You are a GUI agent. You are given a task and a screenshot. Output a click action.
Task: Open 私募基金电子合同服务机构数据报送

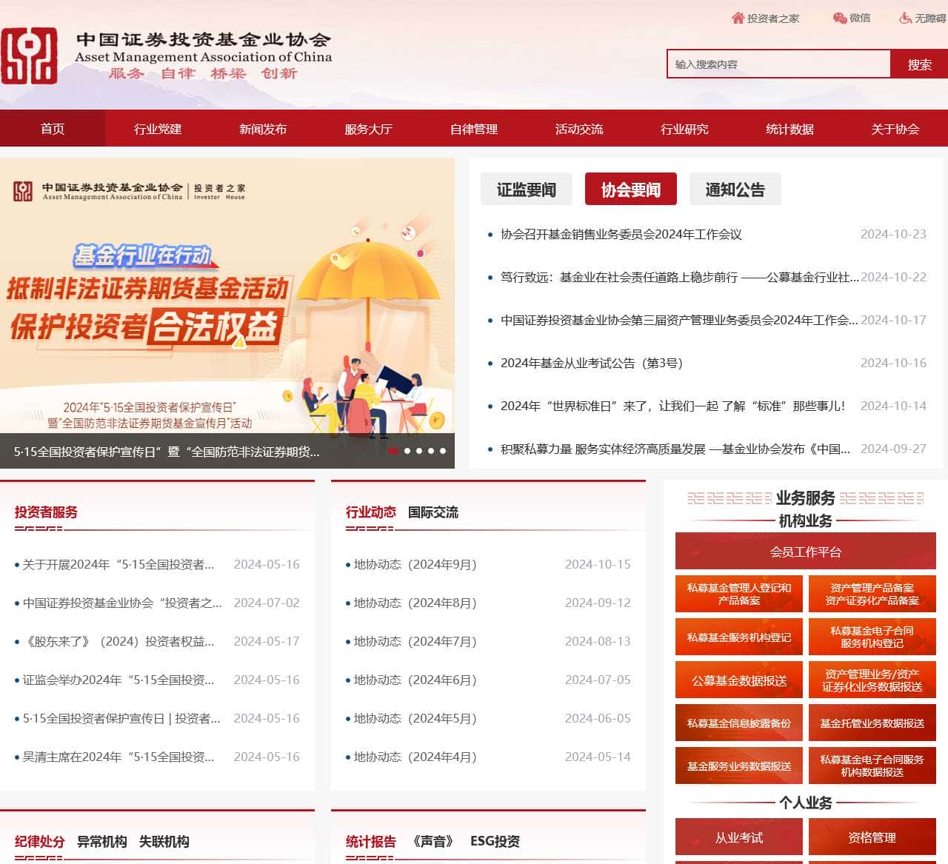point(872,766)
